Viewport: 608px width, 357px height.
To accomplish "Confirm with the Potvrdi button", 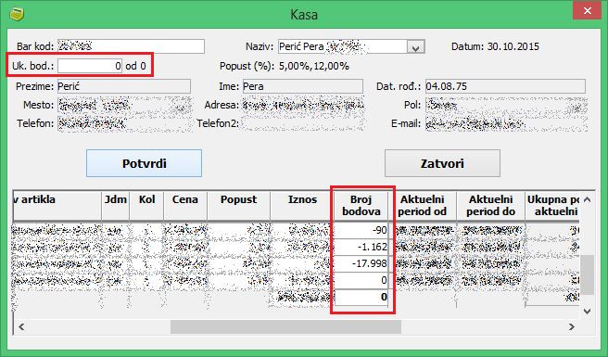I will (x=144, y=163).
